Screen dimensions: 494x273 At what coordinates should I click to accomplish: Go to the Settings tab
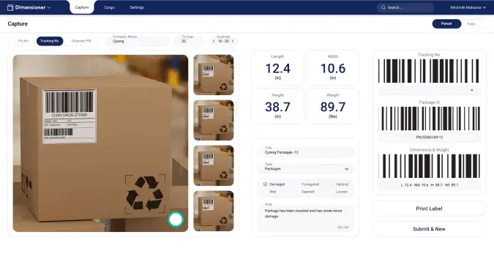tap(137, 7)
